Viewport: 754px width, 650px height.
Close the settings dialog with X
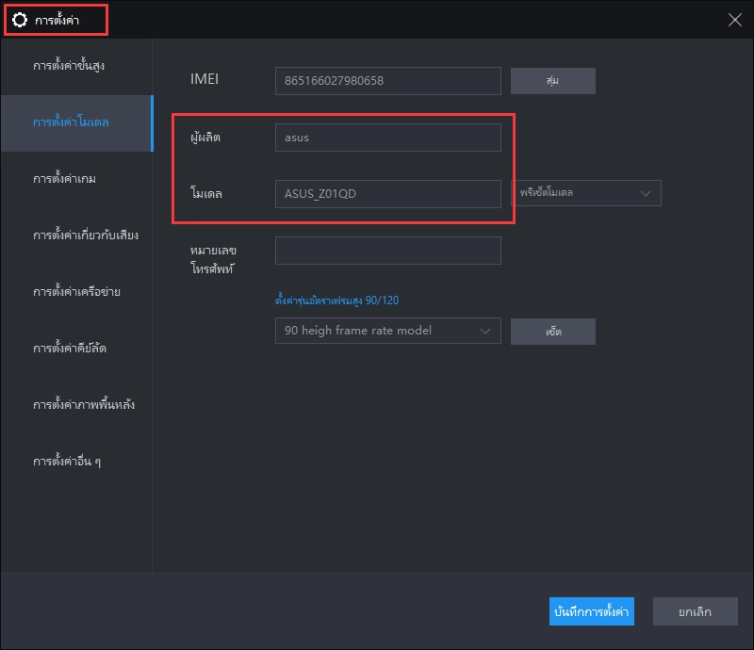point(734,20)
